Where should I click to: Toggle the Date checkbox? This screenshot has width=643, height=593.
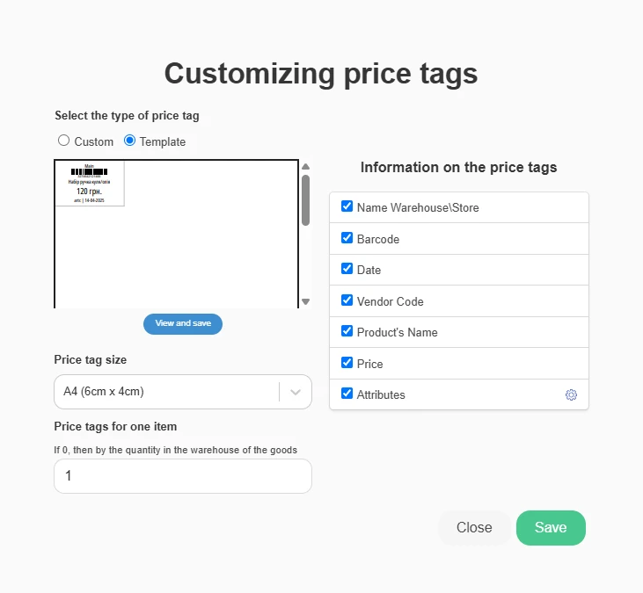click(x=347, y=269)
